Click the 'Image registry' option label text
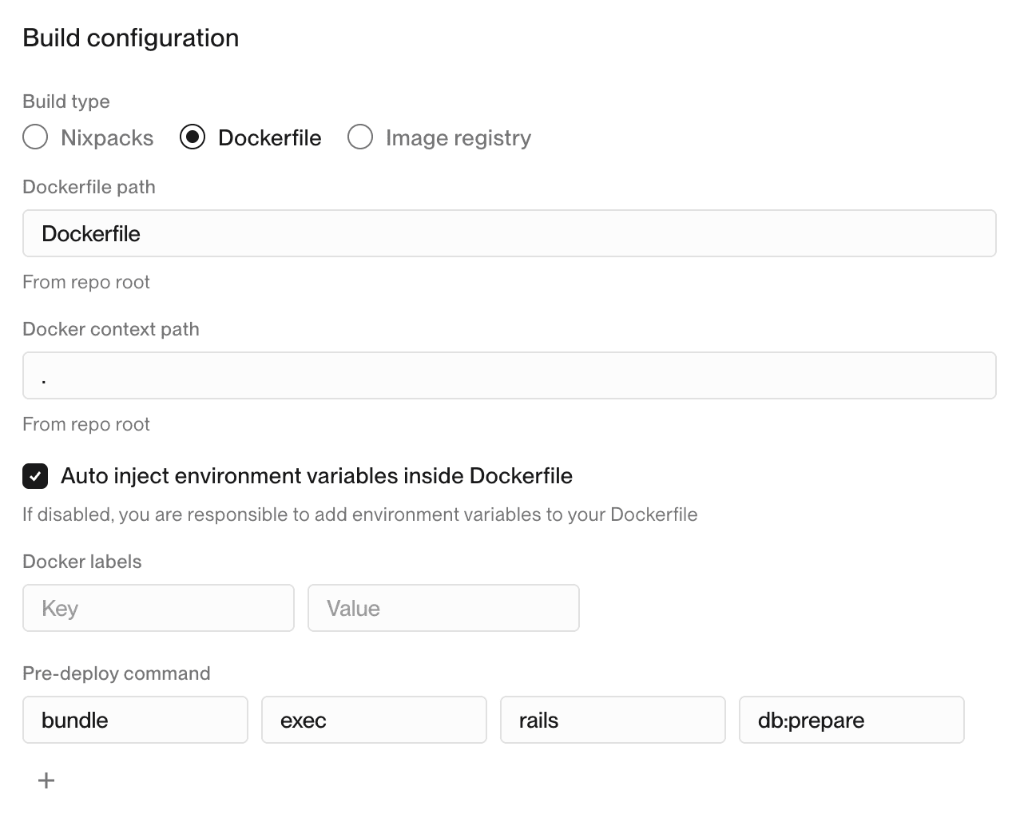The height and width of the screenshot is (818, 1016). point(458,137)
